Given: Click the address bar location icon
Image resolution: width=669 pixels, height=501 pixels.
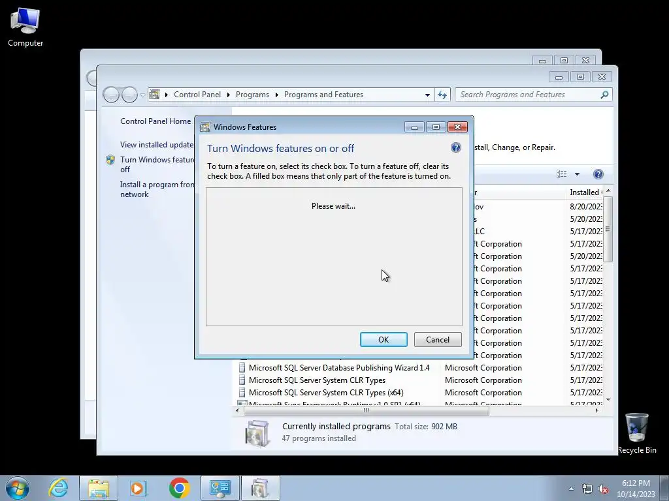Looking at the screenshot, I should (154, 95).
